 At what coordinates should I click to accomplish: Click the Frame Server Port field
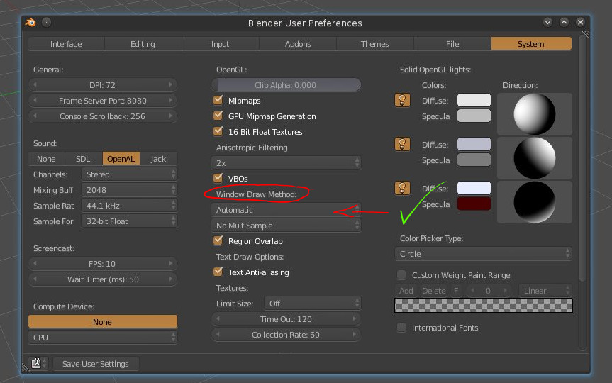[x=103, y=101]
